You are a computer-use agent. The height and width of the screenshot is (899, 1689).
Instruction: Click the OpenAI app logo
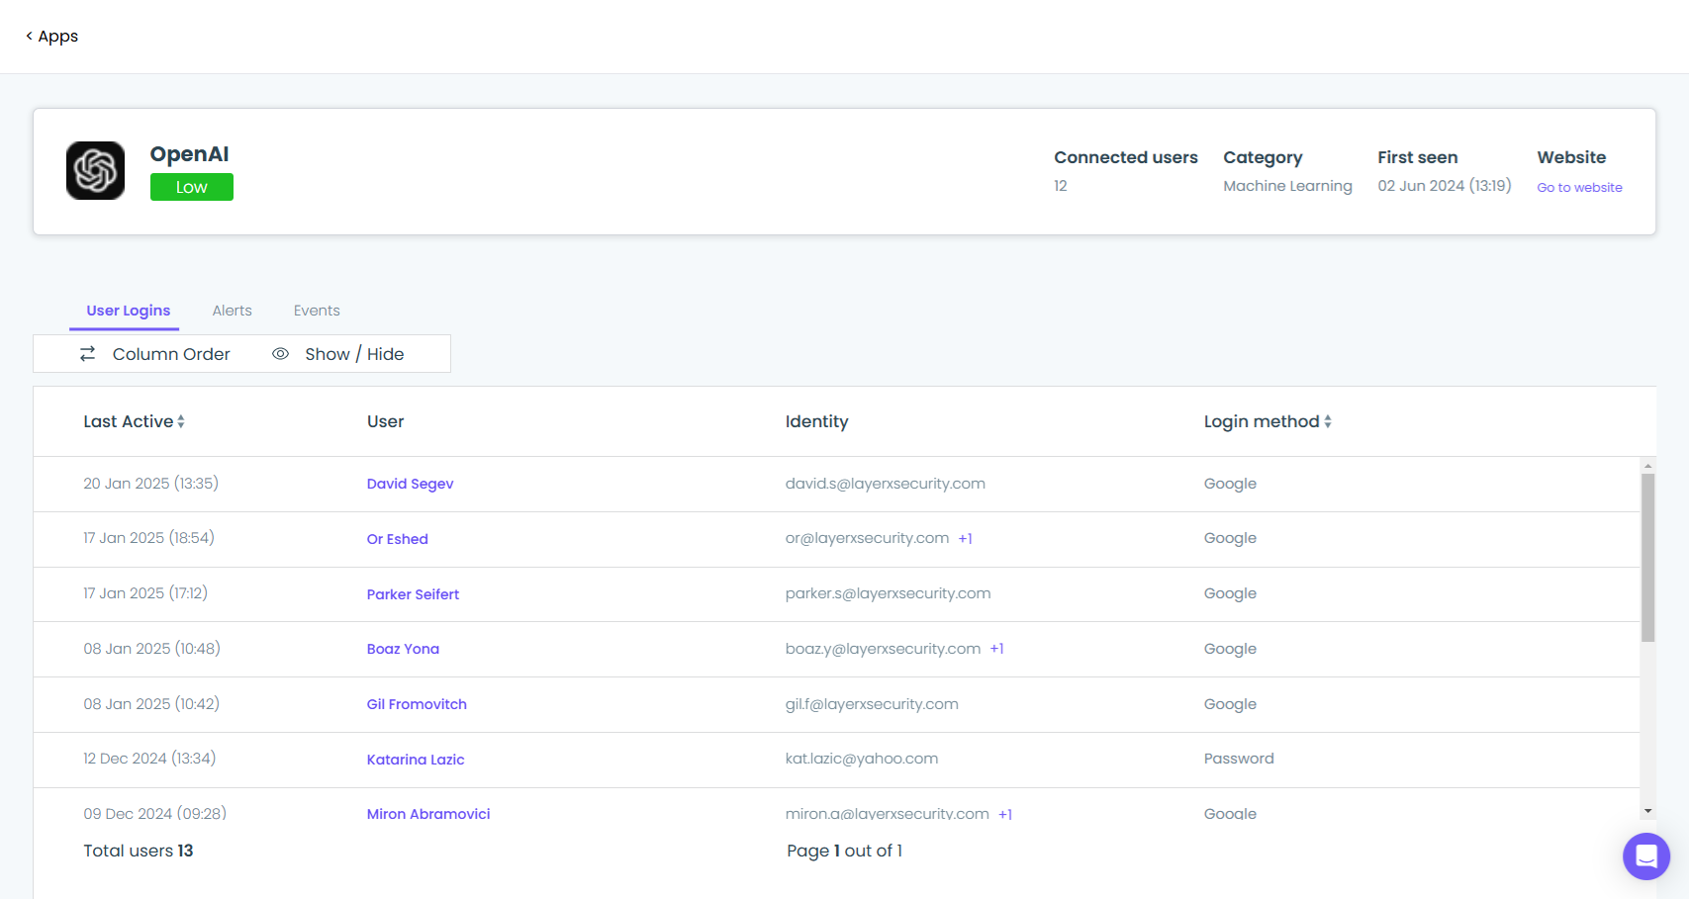click(95, 170)
